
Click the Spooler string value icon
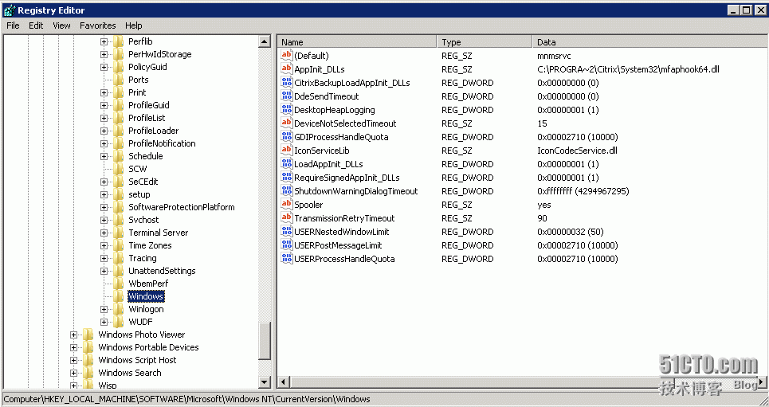coord(286,205)
